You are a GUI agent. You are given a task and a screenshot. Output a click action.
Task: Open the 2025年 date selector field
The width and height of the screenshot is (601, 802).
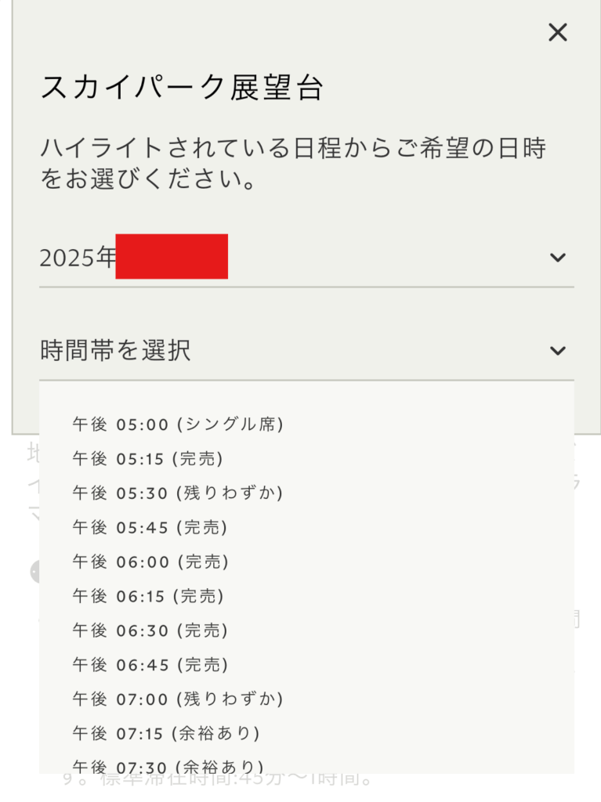306,258
